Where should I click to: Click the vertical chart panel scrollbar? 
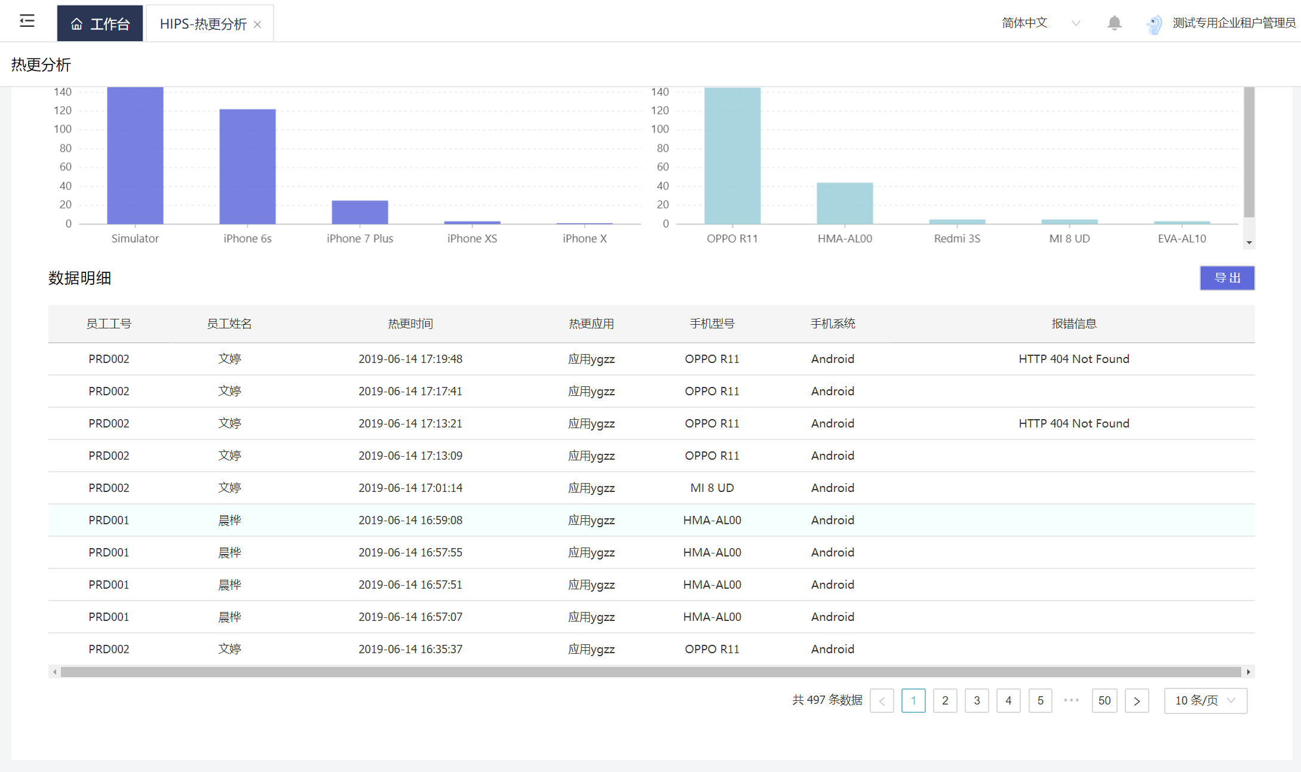[1249, 152]
